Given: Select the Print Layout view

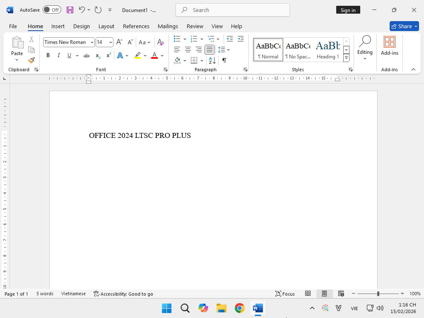Looking at the screenshot, I should (324, 294).
